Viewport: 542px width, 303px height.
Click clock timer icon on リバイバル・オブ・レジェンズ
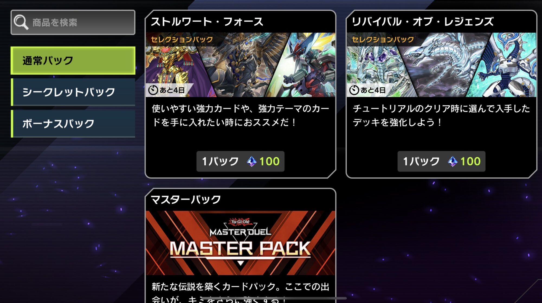(x=354, y=90)
